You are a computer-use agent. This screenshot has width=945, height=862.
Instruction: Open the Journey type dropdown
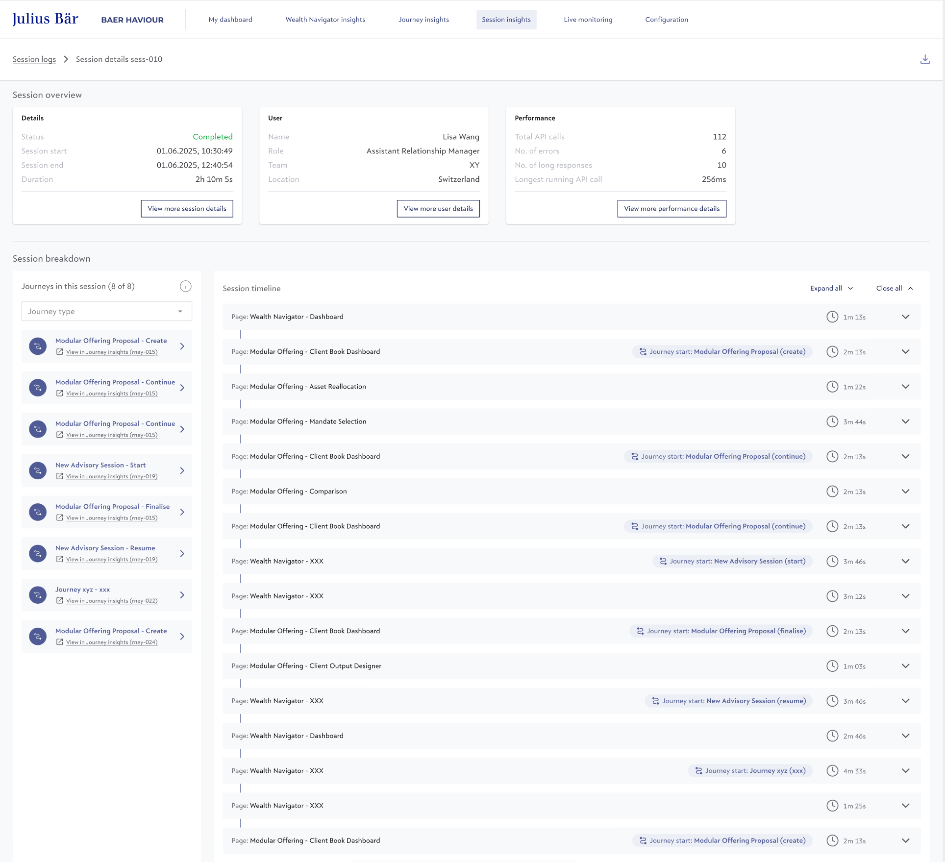107,312
